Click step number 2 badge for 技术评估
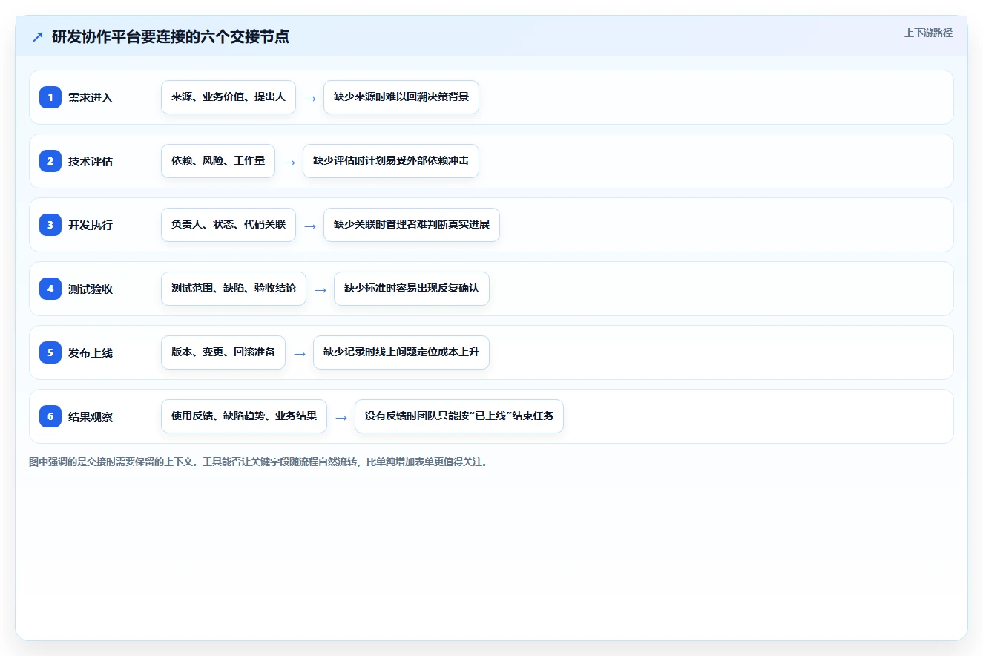This screenshot has width=983, height=656. 50,161
